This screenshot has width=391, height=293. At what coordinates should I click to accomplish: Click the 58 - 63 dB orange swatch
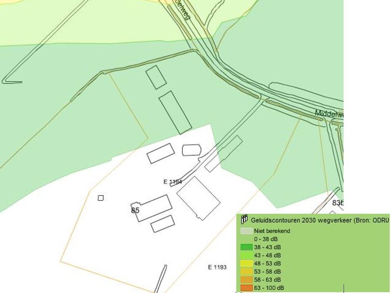click(246, 280)
